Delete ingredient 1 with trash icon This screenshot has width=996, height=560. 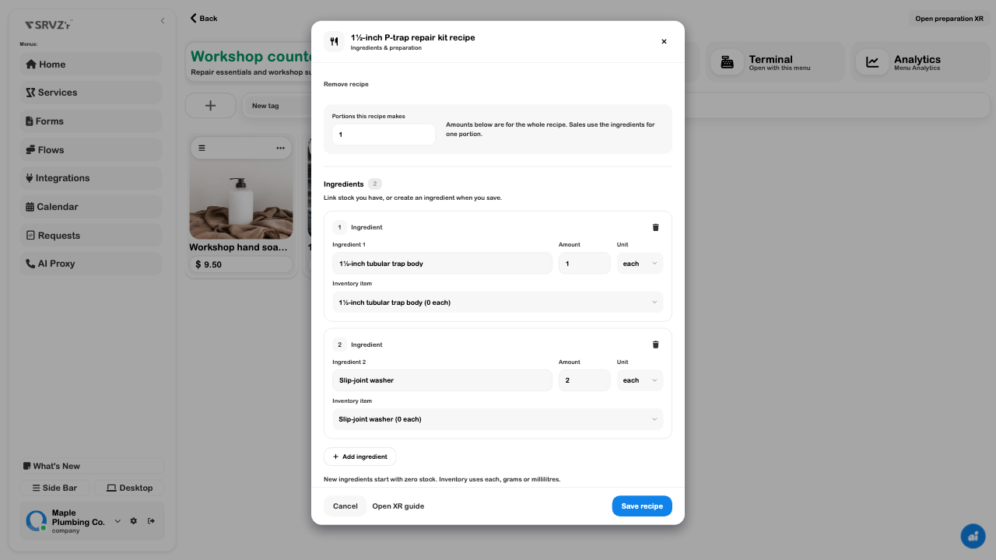point(655,227)
